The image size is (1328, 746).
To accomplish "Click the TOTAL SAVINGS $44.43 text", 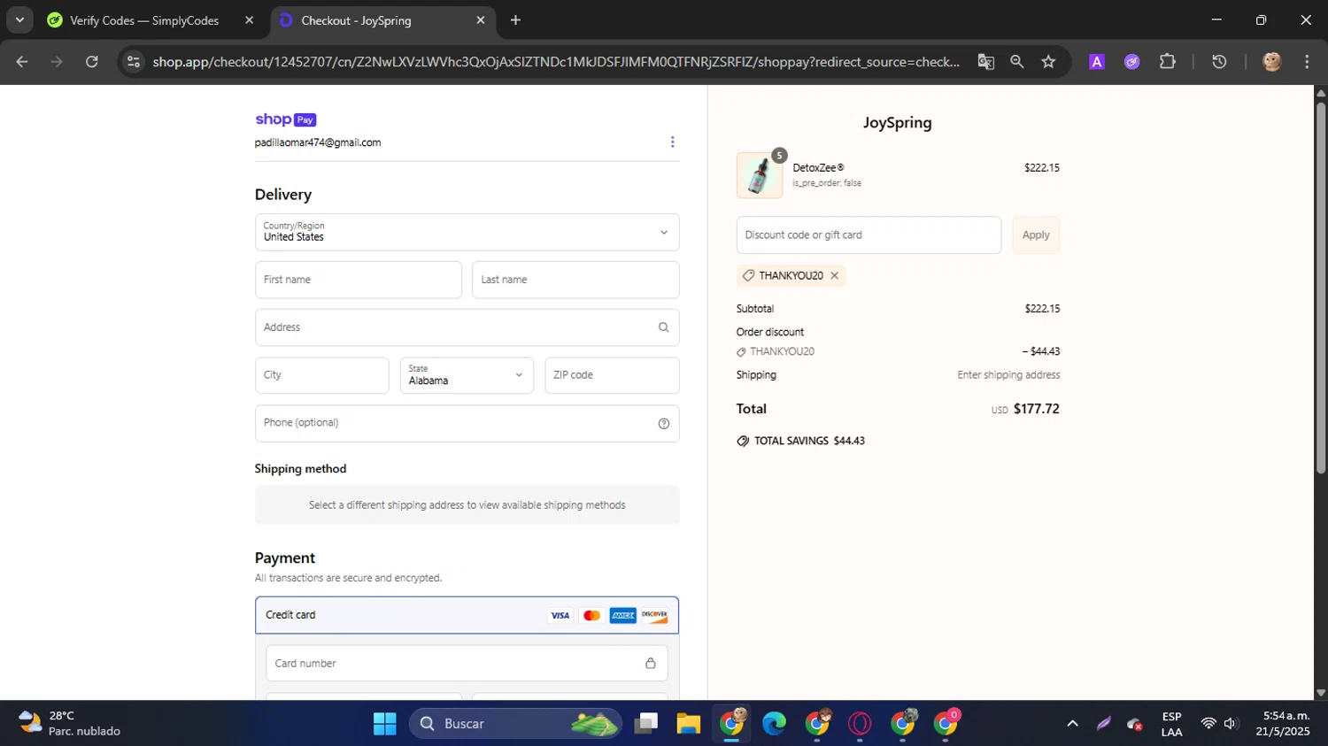I will point(809,441).
